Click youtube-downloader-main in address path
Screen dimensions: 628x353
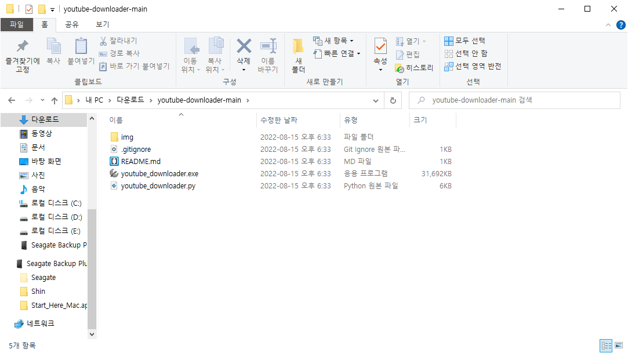(199, 100)
